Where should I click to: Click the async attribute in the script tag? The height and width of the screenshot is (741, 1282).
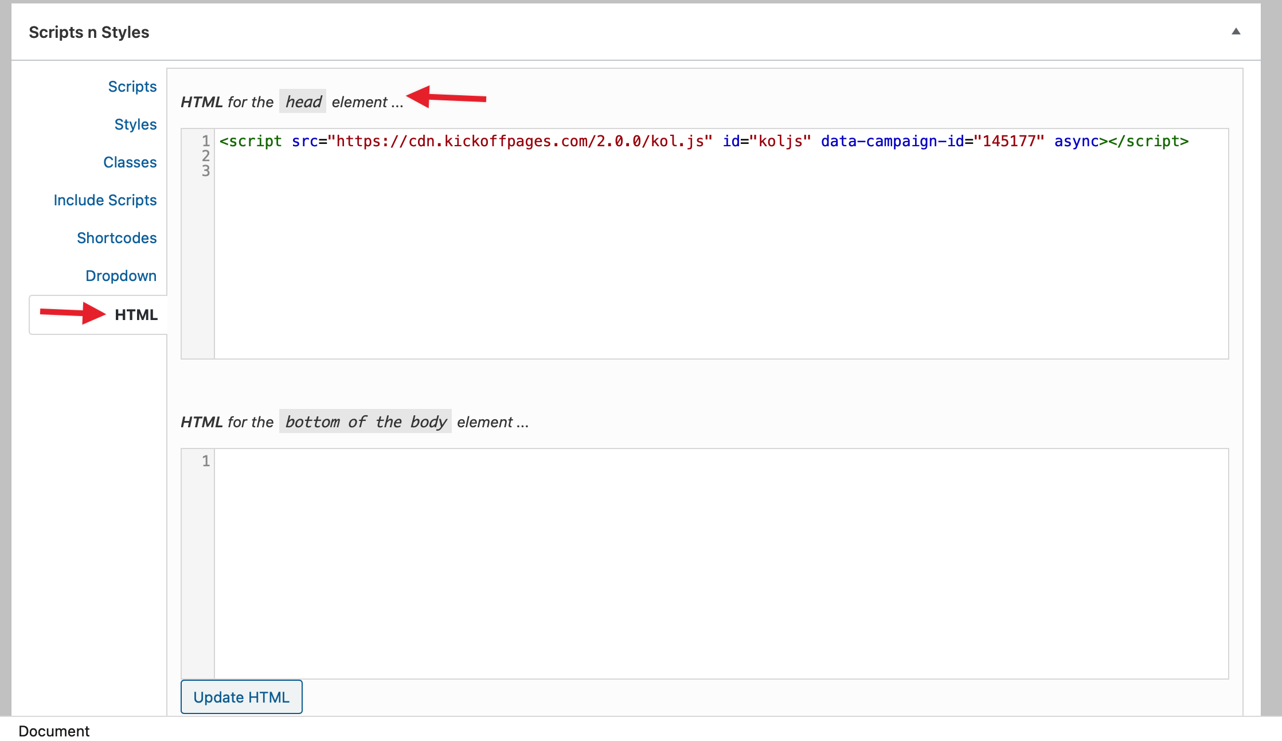coord(1076,141)
